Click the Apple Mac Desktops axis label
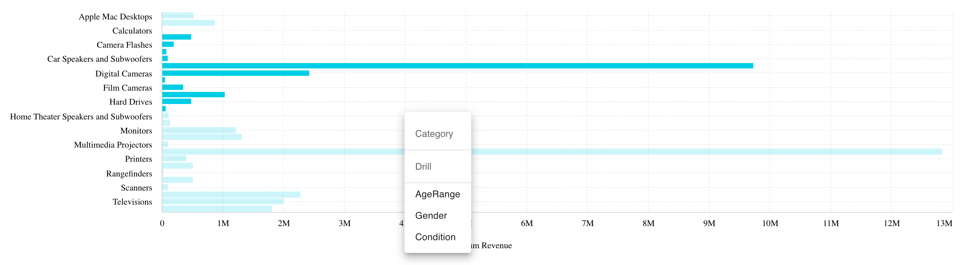Screen dimensions: 970x265 click(115, 17)
